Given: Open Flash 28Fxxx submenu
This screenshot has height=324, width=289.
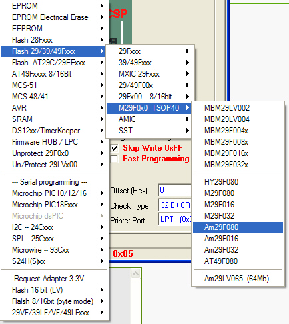Looking at the screenshot, I should [54, 40].
